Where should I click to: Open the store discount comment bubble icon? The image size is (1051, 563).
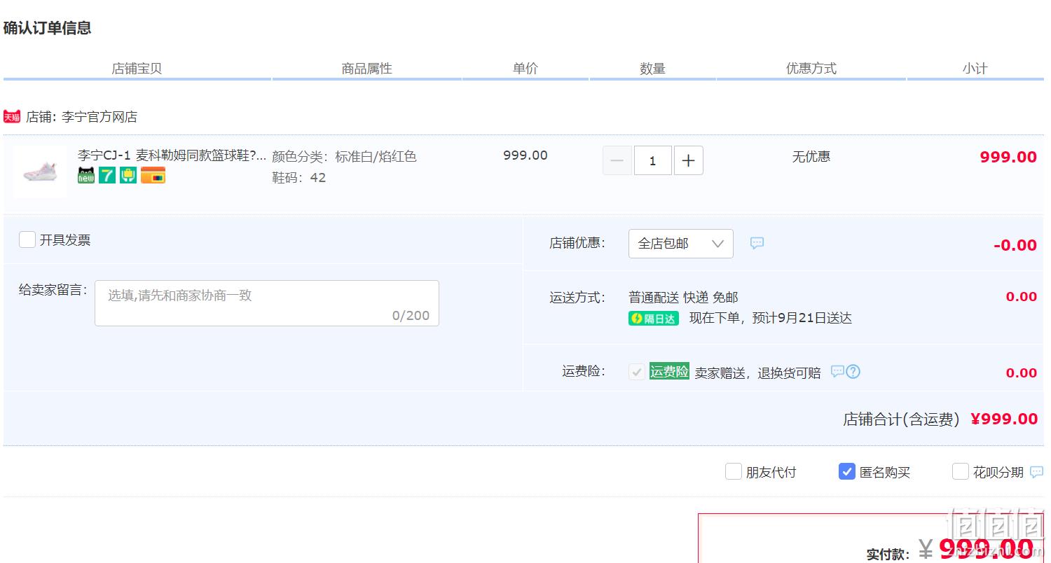coord(757,243)
